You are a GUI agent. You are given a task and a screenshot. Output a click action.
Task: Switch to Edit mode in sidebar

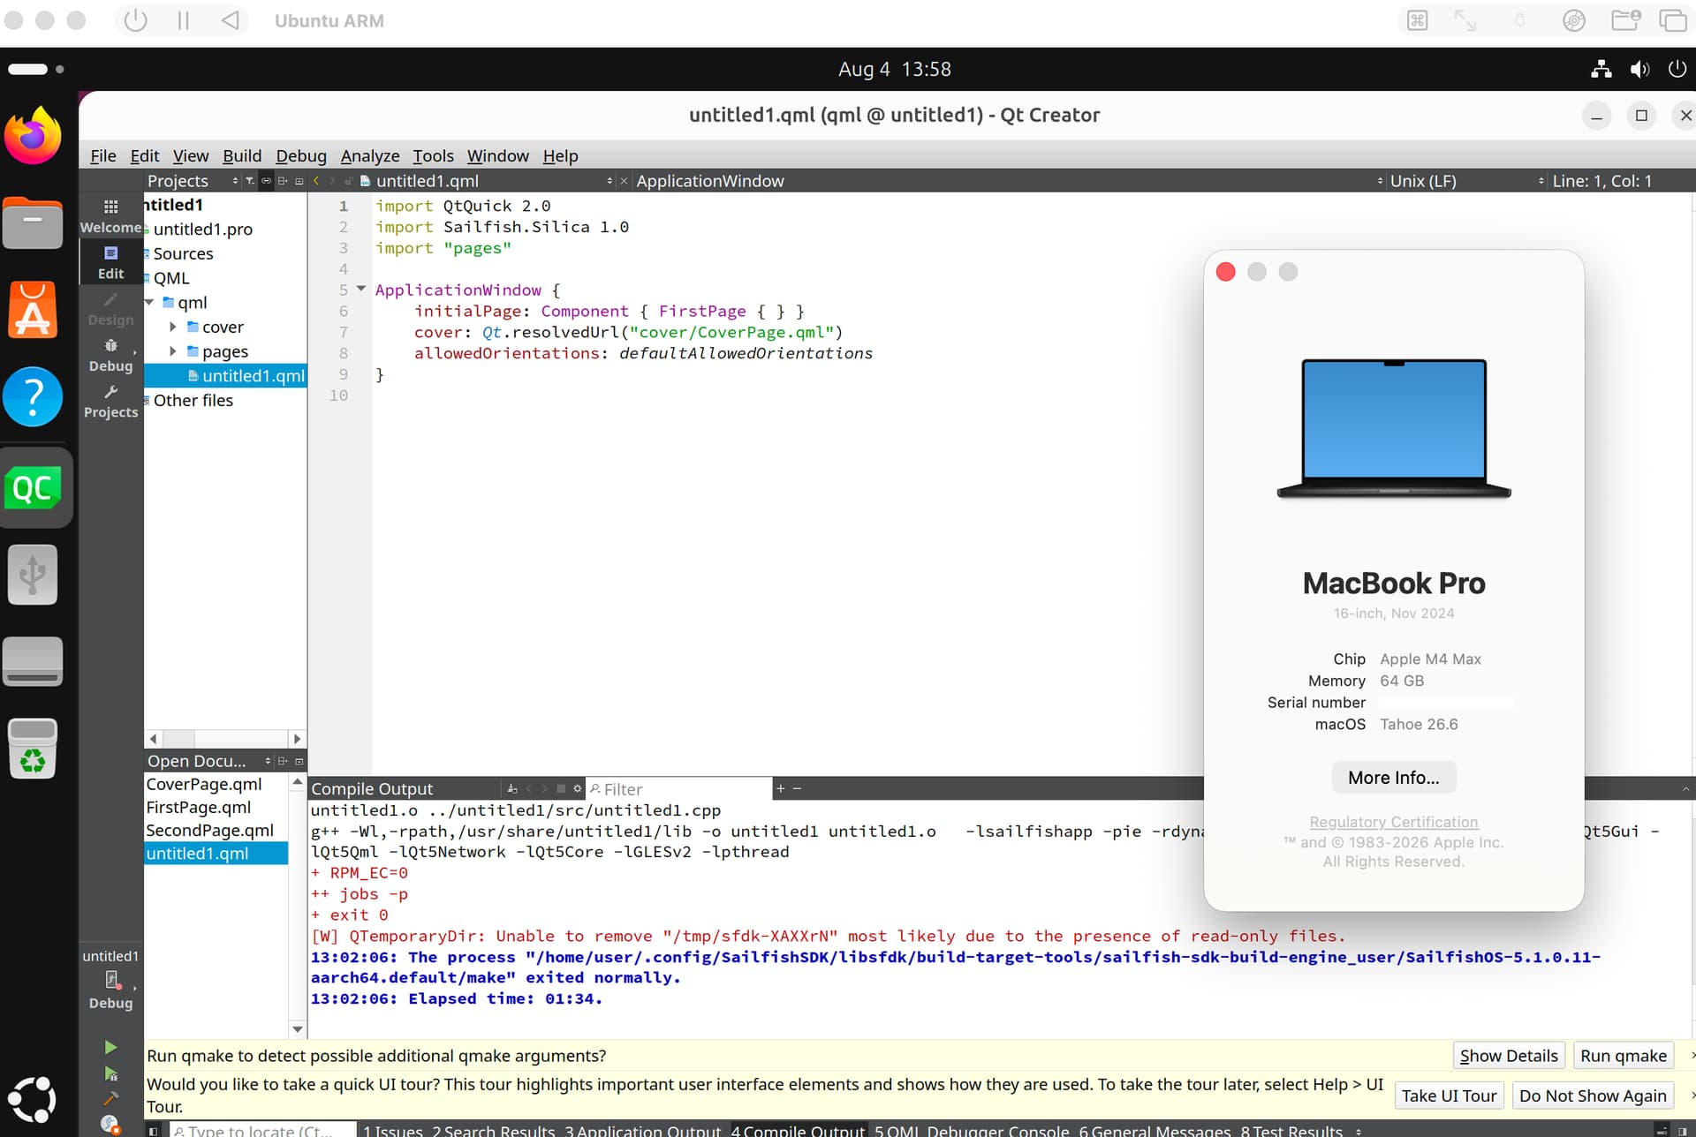110,262
